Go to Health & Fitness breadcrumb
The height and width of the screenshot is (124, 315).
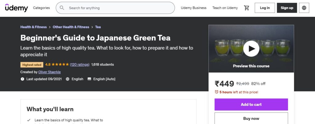[x=34, y=27]
